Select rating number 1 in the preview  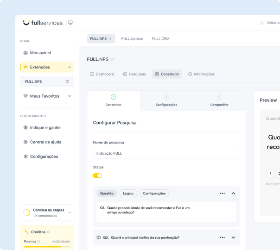(270, 174)
